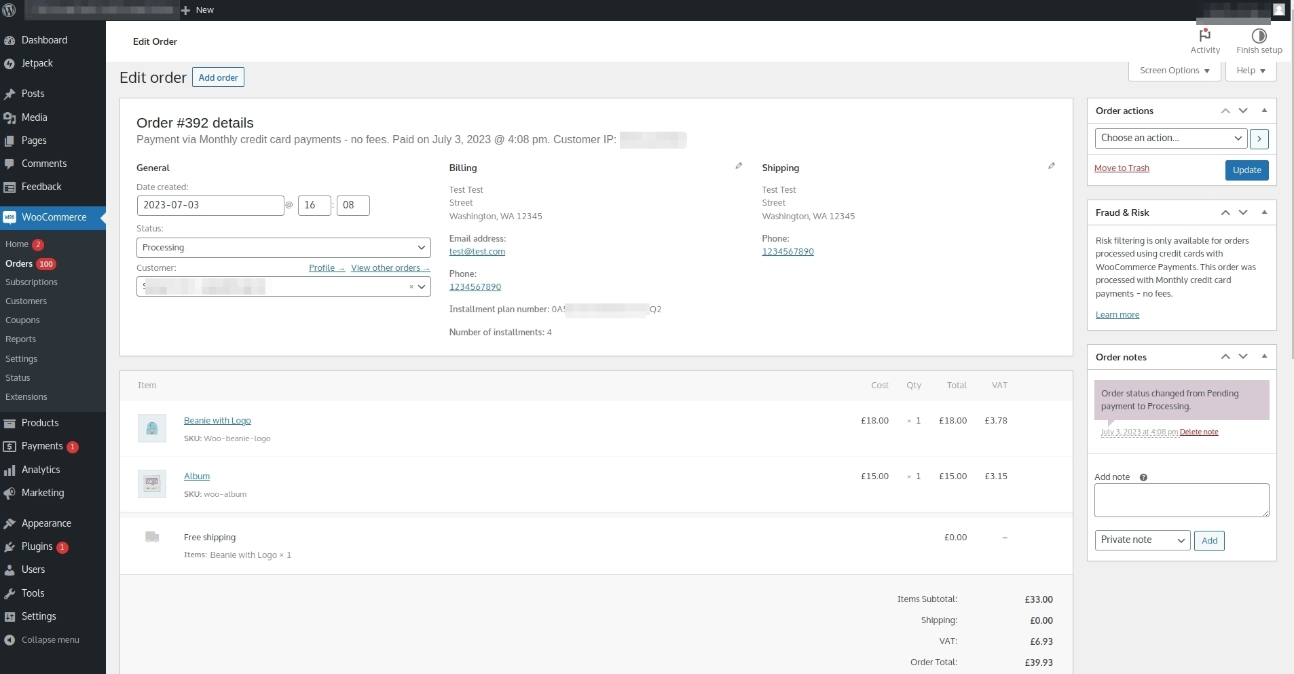The height and width of the screenshot is (674, 1294).
Task: Click the Settings sliders icon at sidebar bottom
Action: (10, 617)
